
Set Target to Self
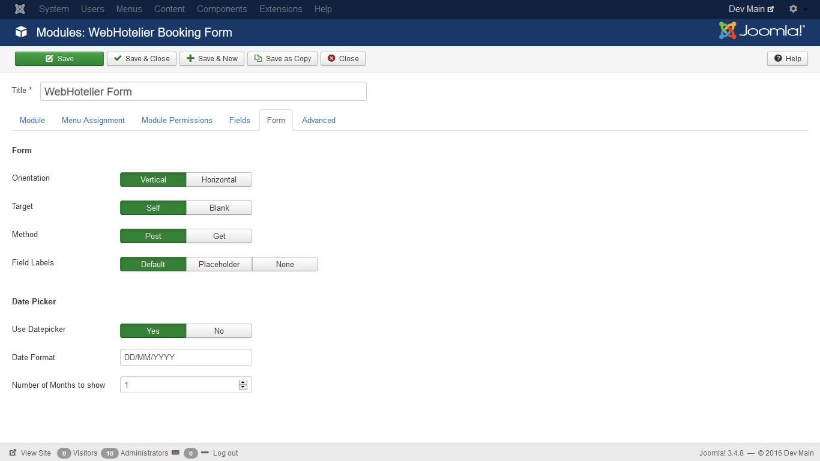click(153, 208)
